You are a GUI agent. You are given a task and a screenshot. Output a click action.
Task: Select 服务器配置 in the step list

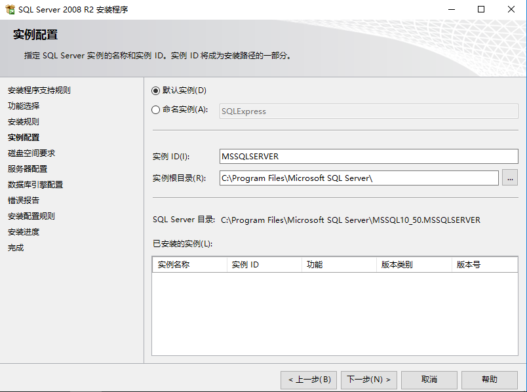pyautogui.click(x=28, y=168)
